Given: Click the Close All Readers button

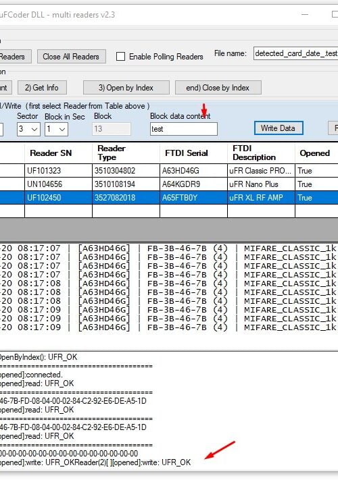Looking at the screenshot, I should click(x=72, y=57).
